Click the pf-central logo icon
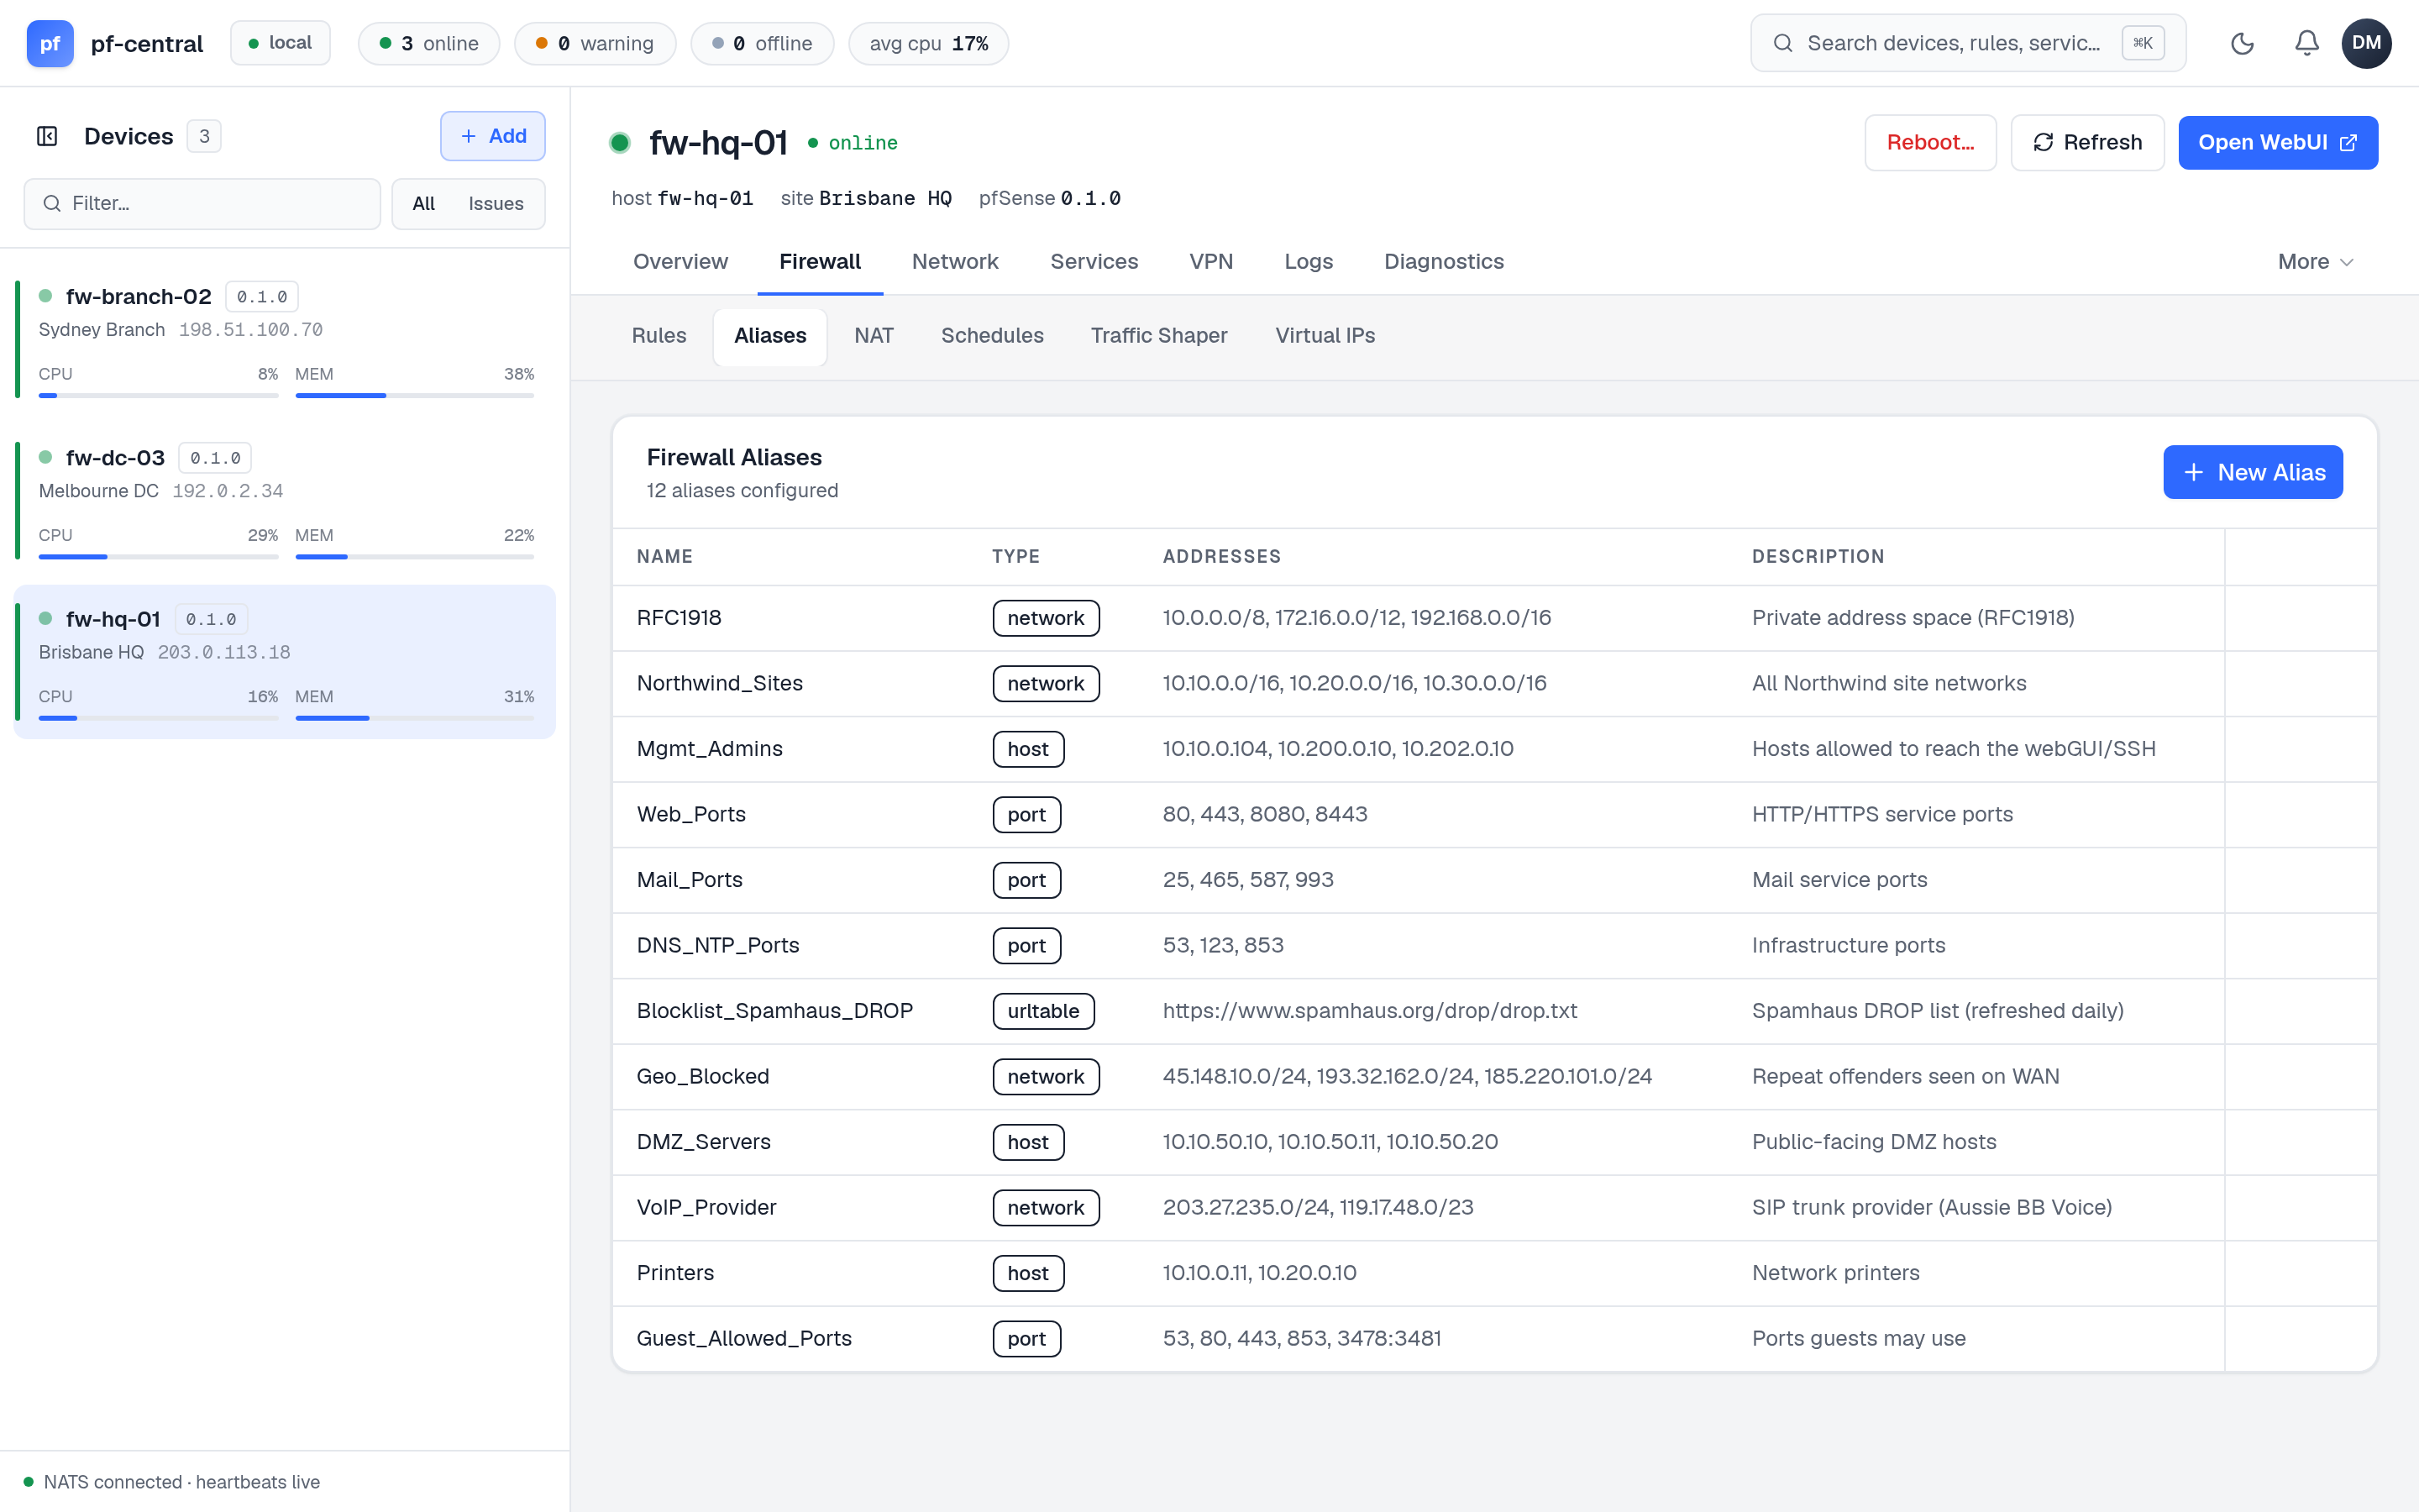 pos(50,43)
